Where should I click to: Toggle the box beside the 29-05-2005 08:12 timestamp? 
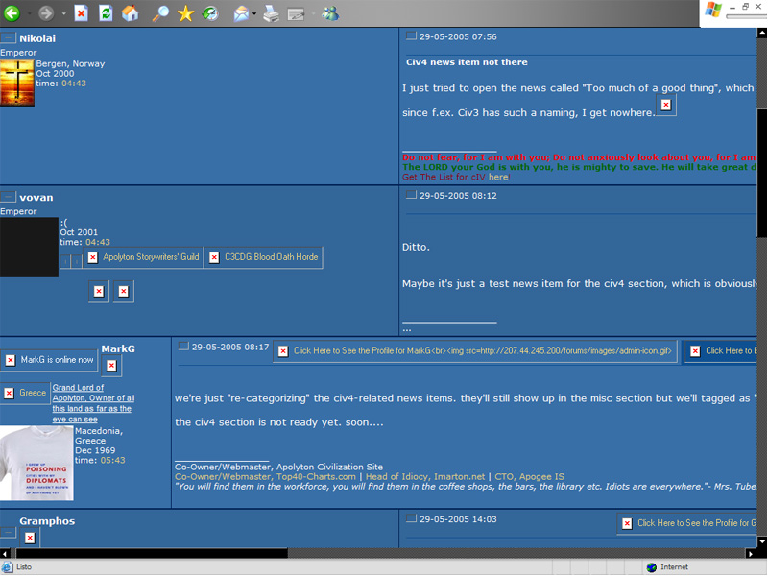pyautogui.click(x=411, y=196)
